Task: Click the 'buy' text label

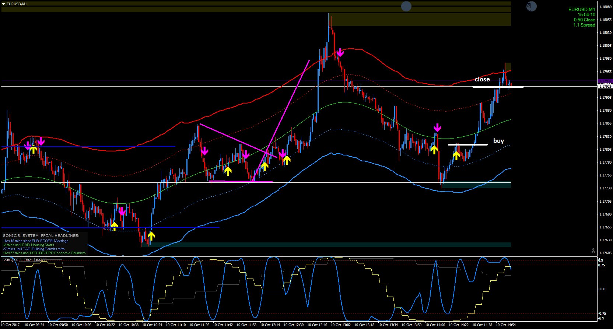Action: point(498,141)
